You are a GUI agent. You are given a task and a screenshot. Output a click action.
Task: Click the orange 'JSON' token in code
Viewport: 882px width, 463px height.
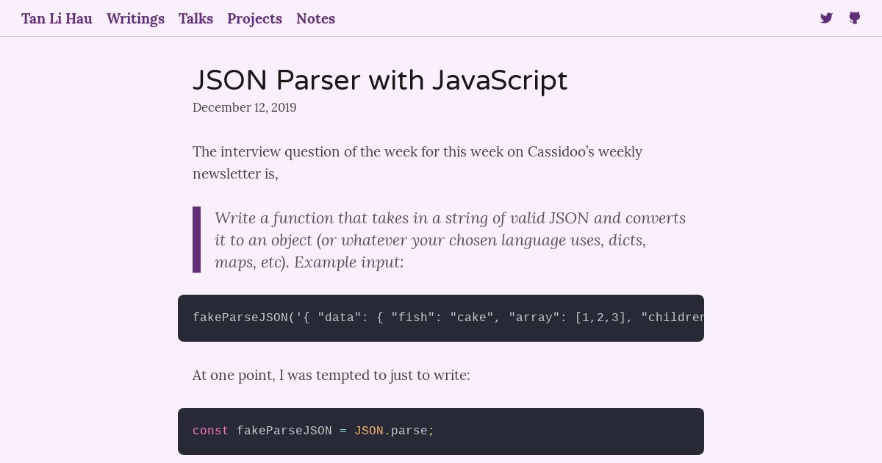tap(369, 431)
